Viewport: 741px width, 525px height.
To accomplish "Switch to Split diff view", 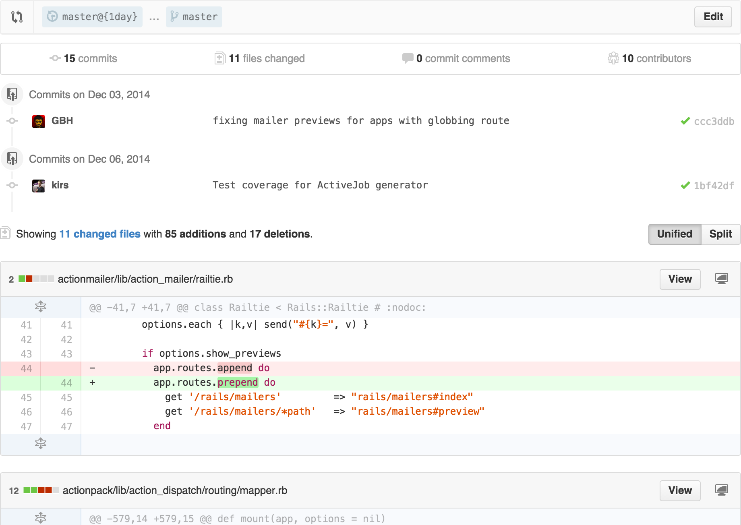I will tap(720, 234).
